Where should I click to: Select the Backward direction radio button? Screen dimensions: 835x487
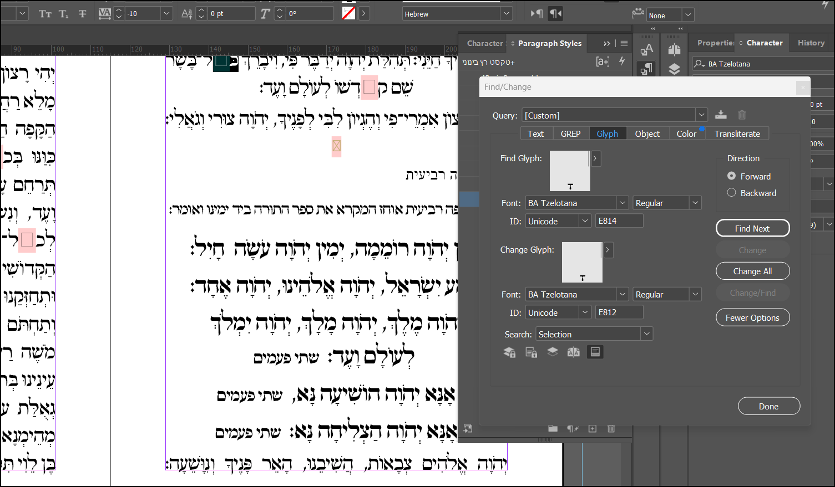732,193
